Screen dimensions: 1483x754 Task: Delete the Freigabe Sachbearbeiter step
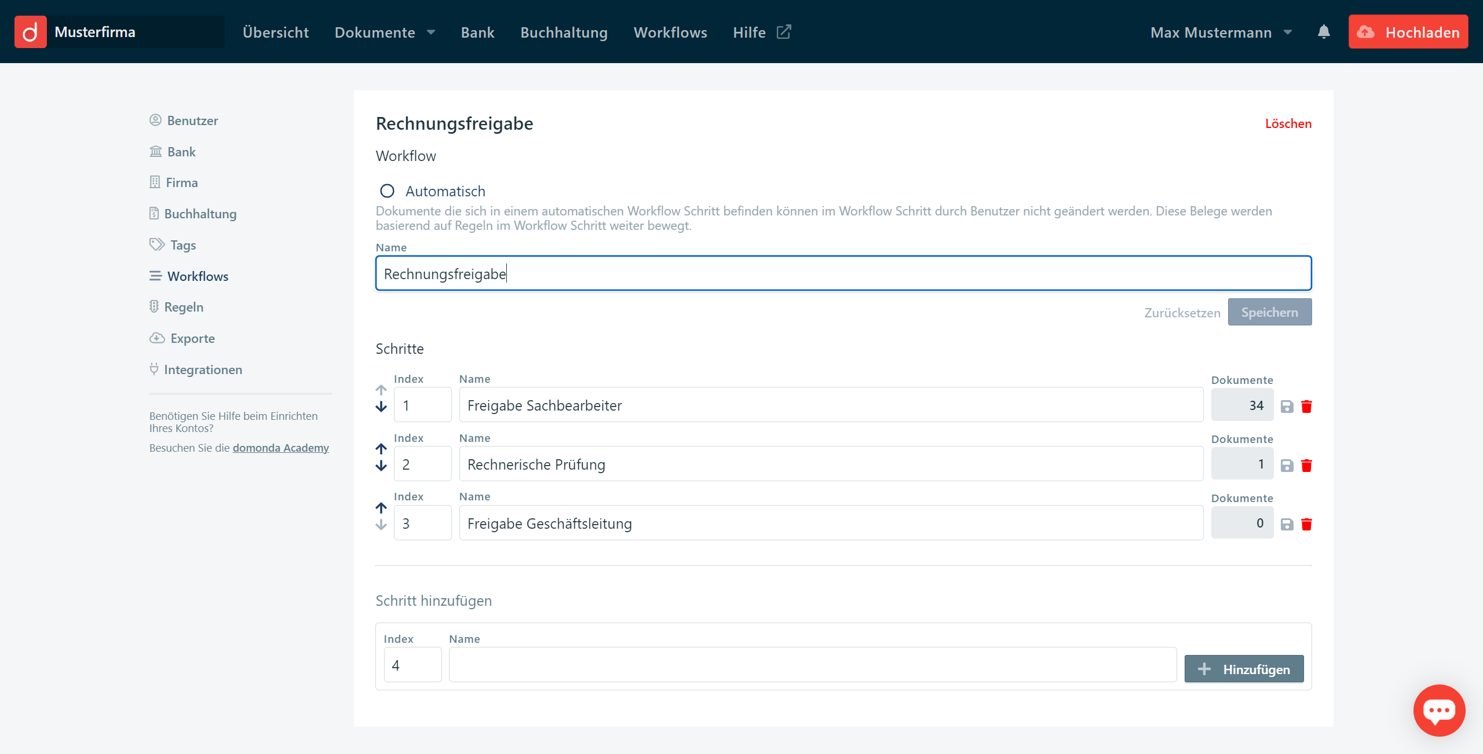point(1306,407)
